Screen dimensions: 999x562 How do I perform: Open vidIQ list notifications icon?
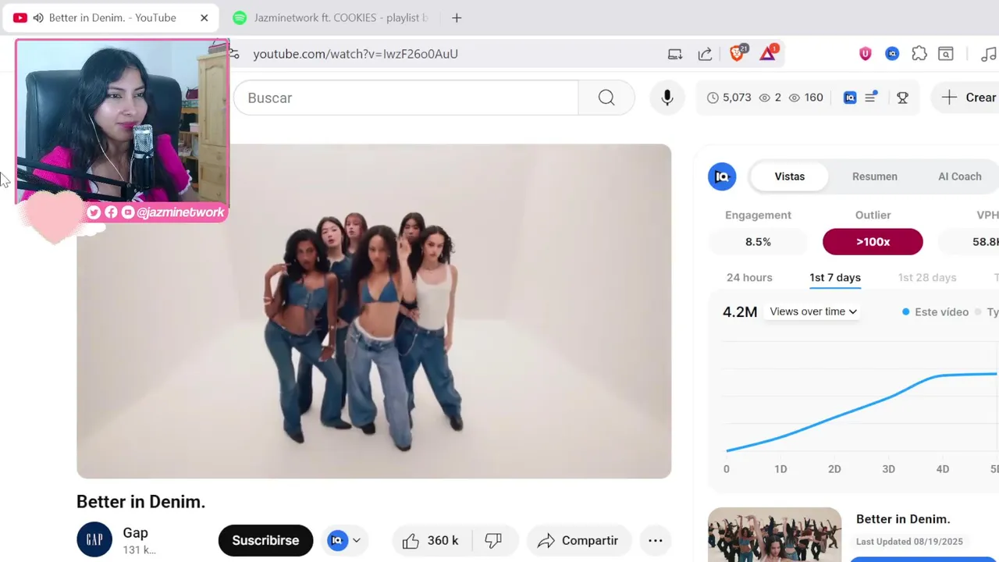pyautogui.click(x=871, y=98)
